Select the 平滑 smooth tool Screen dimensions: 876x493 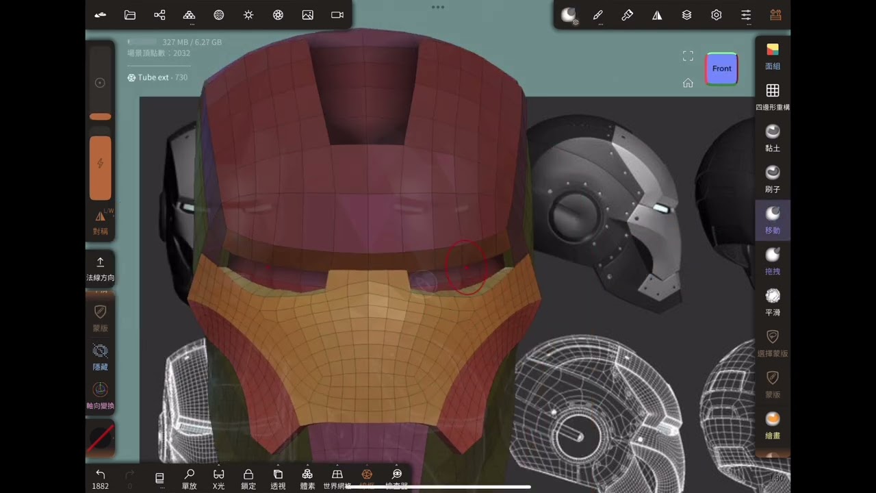(x=773, y=303)
